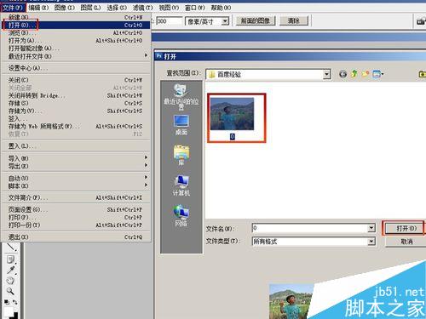Go up one folder level

pyautogui.click(x=354, y=74)
